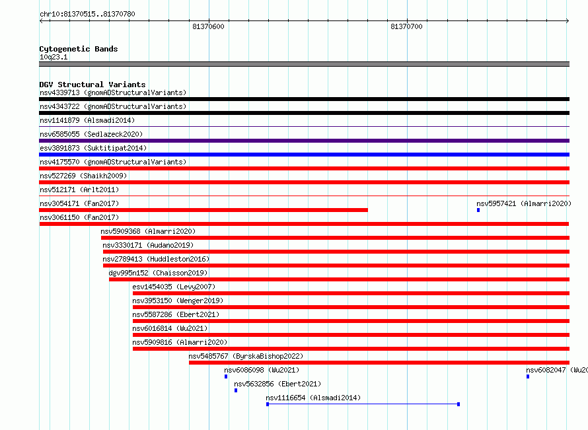Click the red bar for nsv5485767
Screen dimensions: 588x430
click(x=379, y=363)
